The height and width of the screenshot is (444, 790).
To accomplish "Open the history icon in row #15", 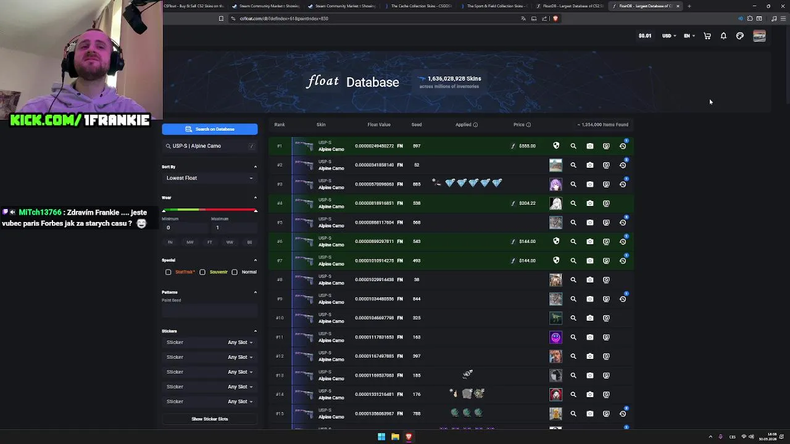I will 623,414.
